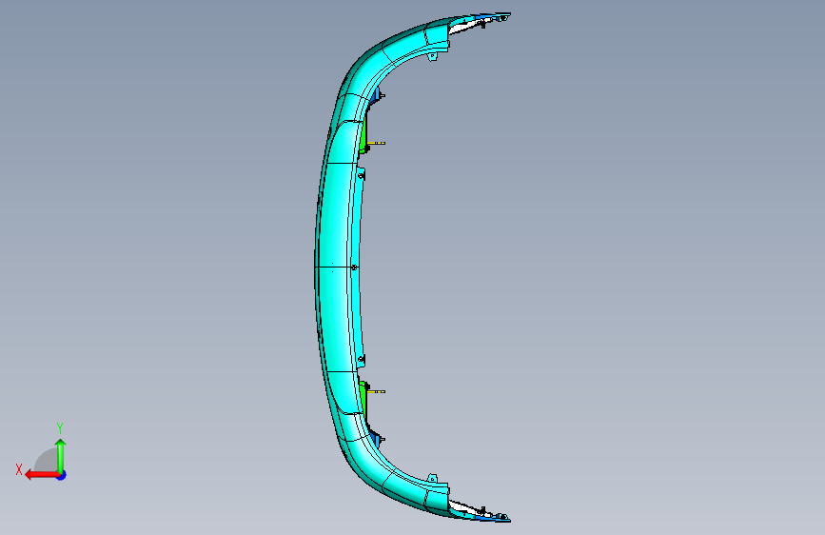This screenshot has width=825, height=535.
Task: Select the lower green bracket behind the bumper
Action: click(x=363, y=396)
